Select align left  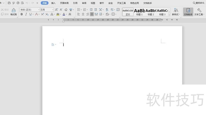79,14
